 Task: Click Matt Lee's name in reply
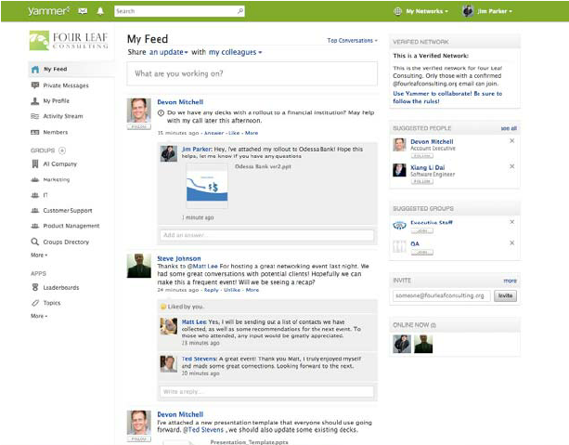[194, 321]
